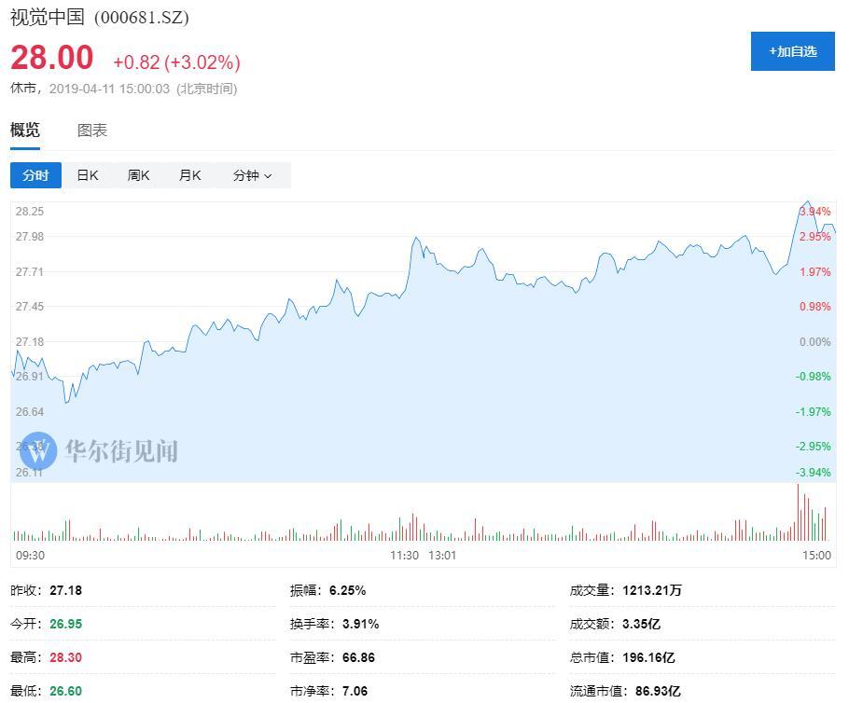Open the 图表 chart tab
The width and height of the screenshot is (849, 703).
pos(91,131)
